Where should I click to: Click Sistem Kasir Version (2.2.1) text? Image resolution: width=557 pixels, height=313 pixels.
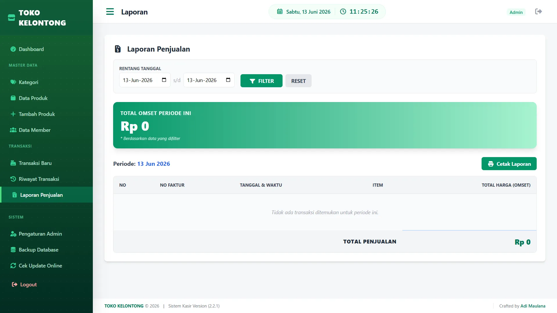(x=194, y=306)
